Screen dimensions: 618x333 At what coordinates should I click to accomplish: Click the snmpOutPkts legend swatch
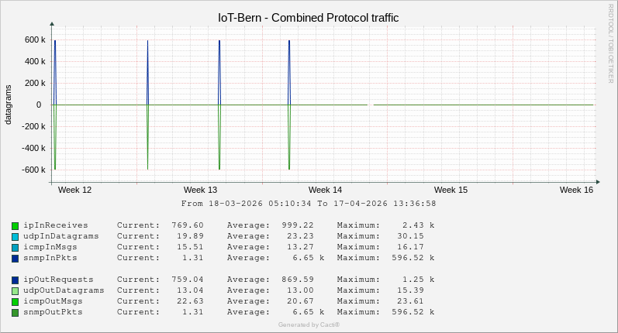point(15,312)
